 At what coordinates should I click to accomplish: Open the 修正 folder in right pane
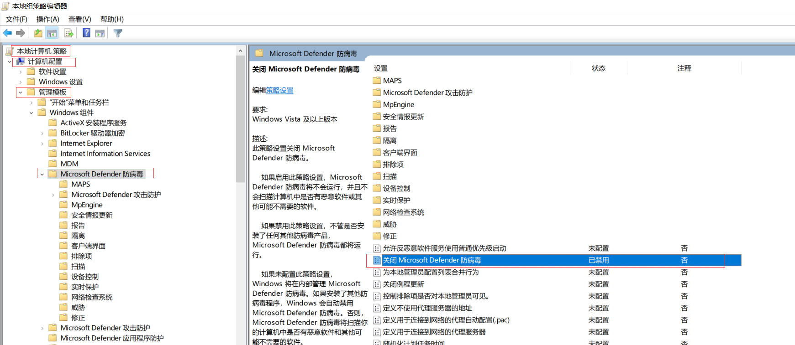pos(390,236)
